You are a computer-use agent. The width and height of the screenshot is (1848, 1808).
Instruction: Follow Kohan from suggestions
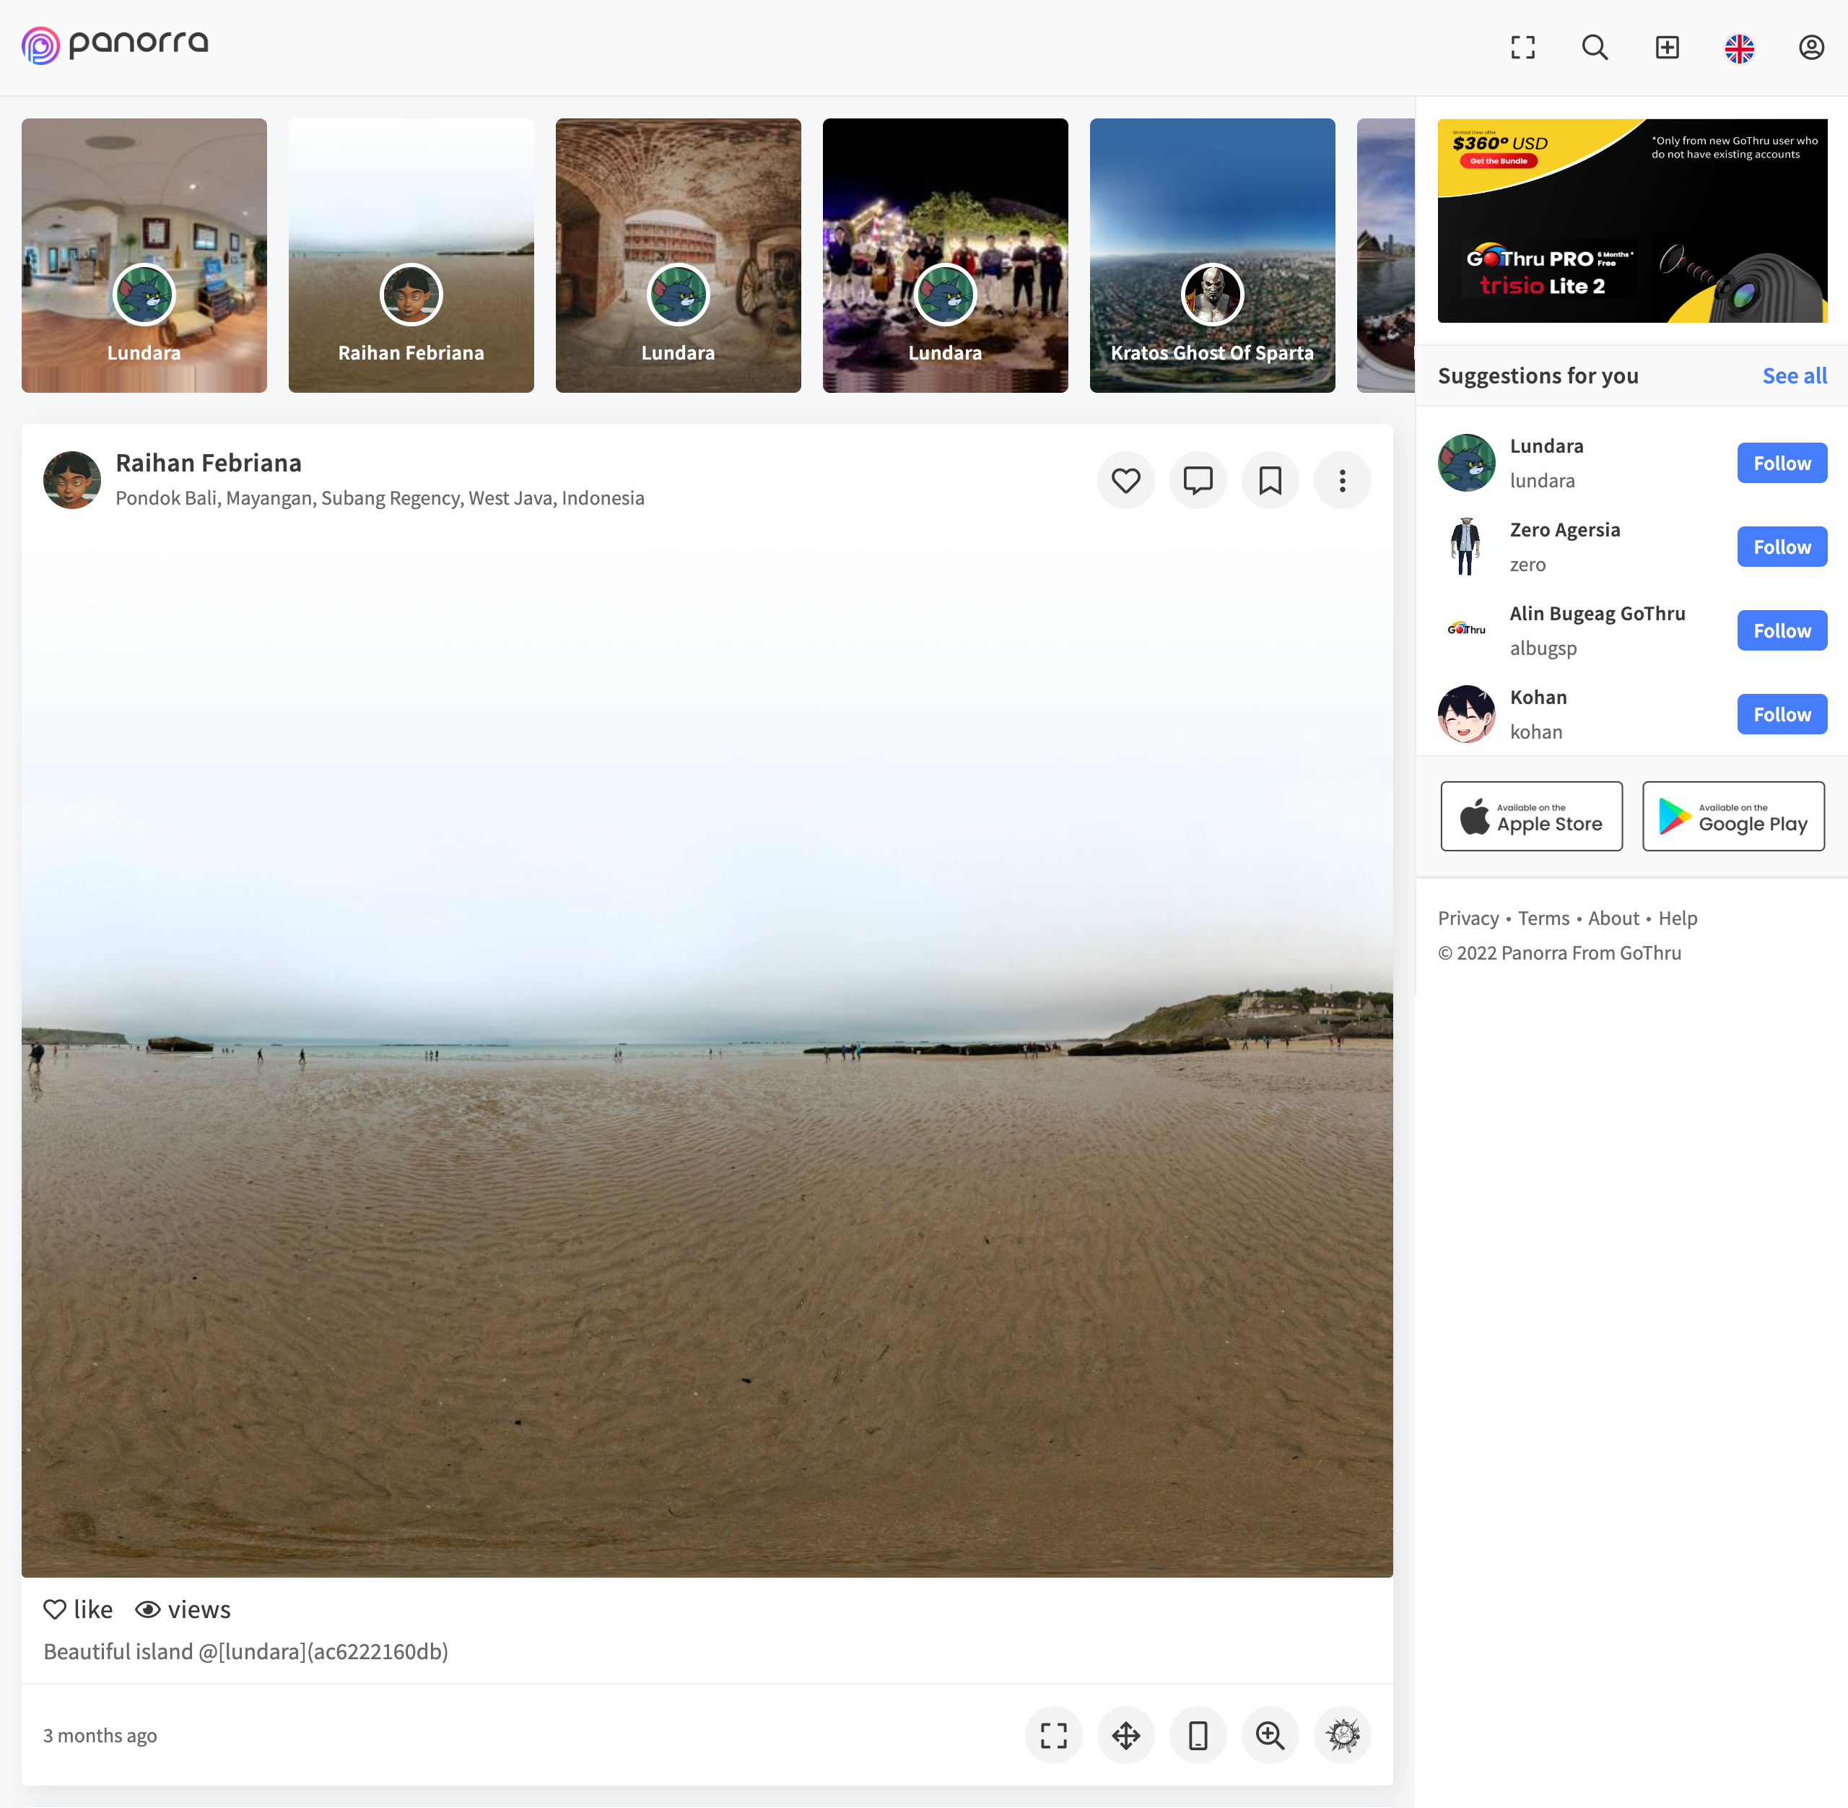[x=1782, y=714]
